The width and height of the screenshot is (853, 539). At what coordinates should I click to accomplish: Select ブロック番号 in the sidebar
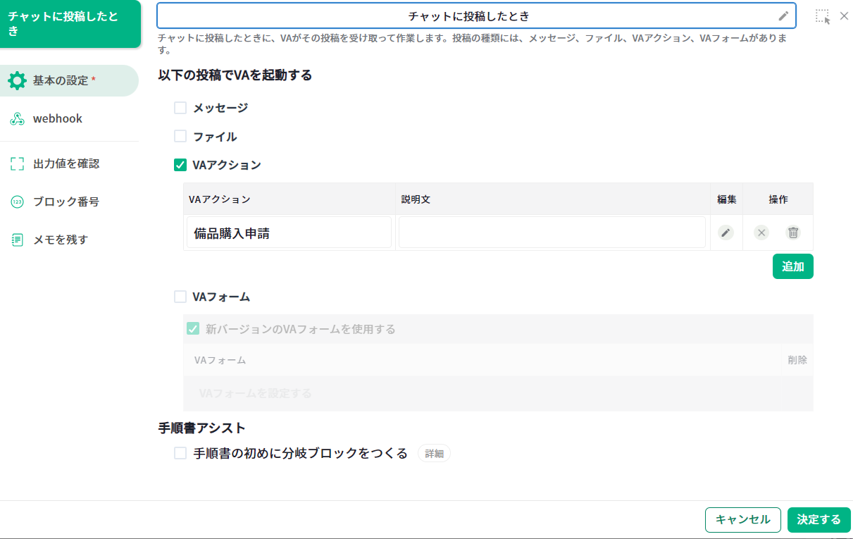tap(69, 202)
